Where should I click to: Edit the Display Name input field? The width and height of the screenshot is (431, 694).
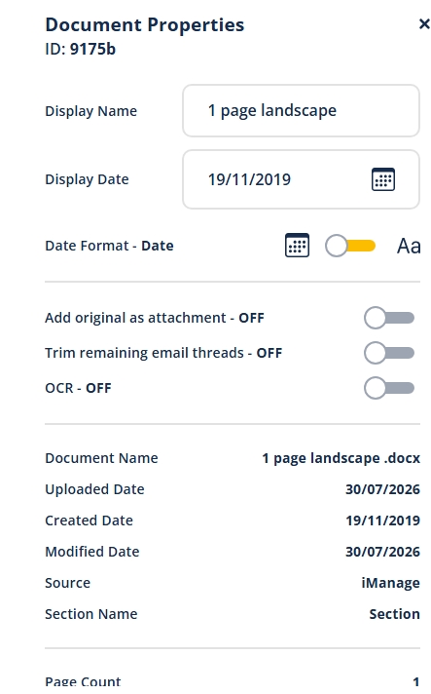[301, 111]
